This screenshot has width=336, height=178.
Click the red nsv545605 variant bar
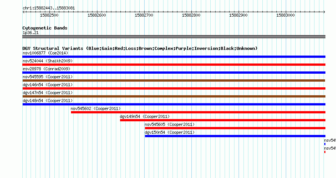(235, 128)
